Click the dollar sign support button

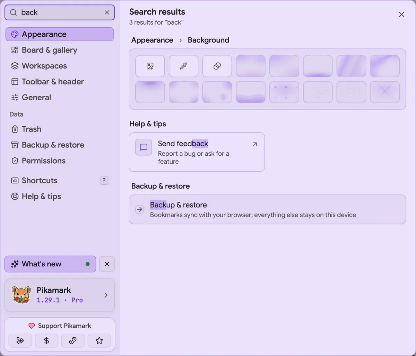pos(46,341)
